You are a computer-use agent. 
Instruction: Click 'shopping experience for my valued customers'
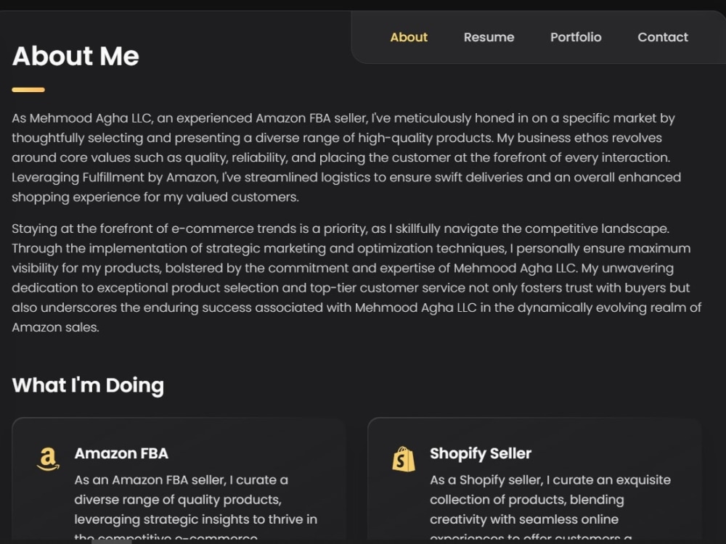click(x=155, y=197)
